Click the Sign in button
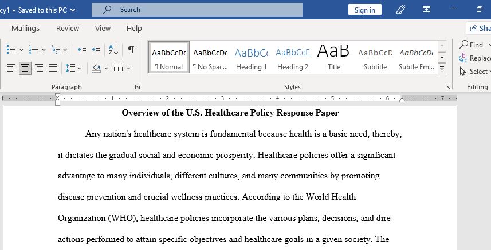This screenshot has width=491, height=250. click(x=364, y=10)
